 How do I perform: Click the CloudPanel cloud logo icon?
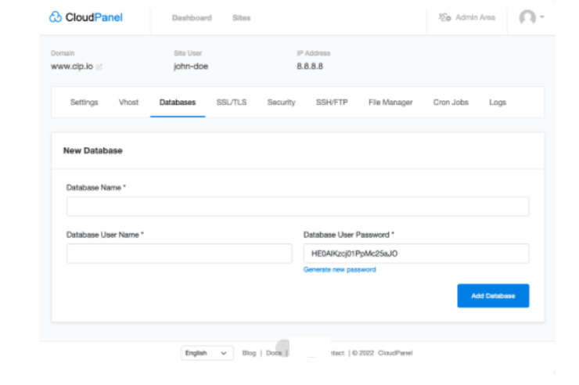(x=56, y=17)
